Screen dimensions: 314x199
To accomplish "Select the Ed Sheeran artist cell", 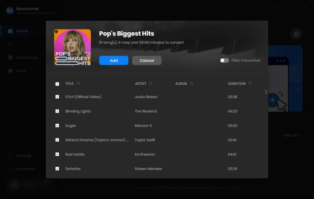I will pyautogui.click(x=145, y=154).
